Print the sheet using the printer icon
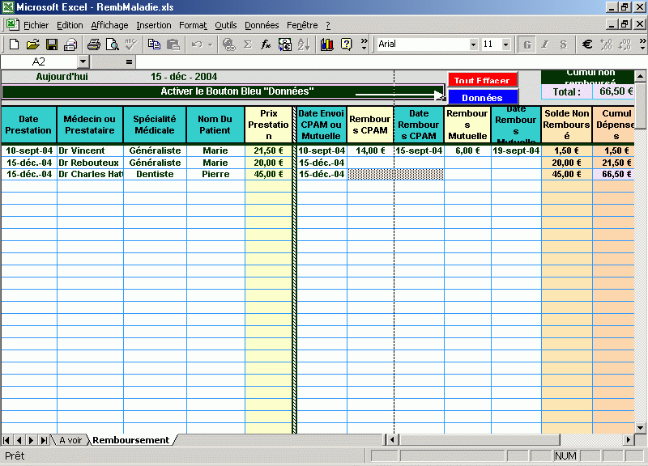The image size is (648, 466). pyautogui.click(x=94, y=44)
